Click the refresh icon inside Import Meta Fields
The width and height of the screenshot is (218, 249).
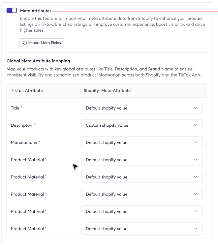25,43
